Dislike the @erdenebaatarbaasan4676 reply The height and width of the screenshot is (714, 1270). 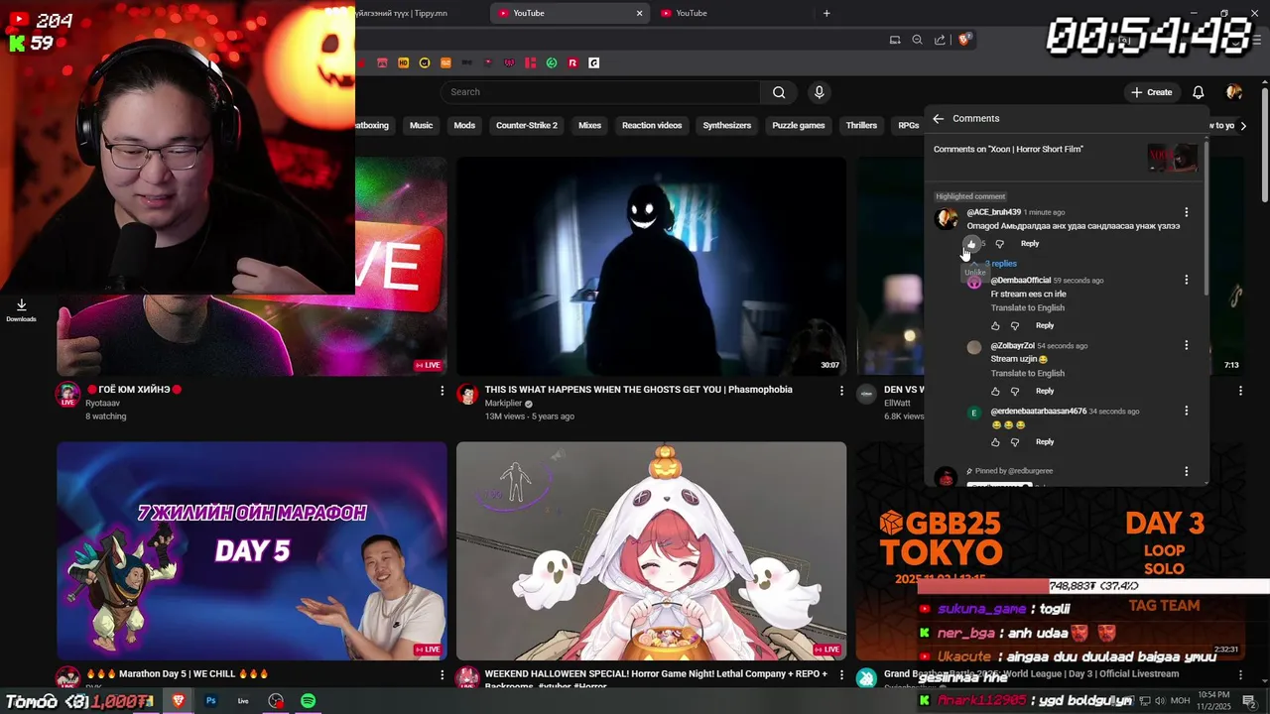coord(1015,442)
